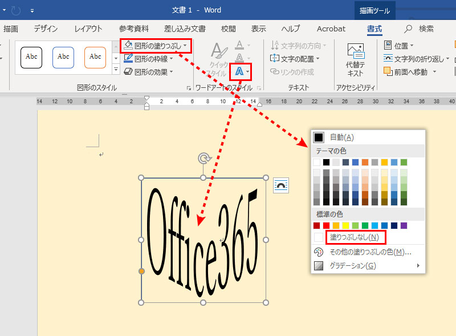Expand the 図形の枠線 dropdown arrow
Image resolution: width=456 pixels, height=336 pixels.
click(172, 59)
